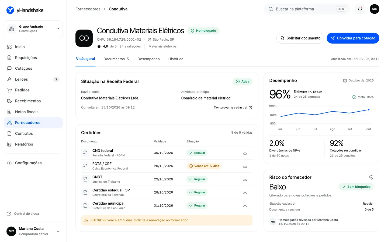
Task: Open Pedidos in the sidebar
Action: [x=33, y=90]
